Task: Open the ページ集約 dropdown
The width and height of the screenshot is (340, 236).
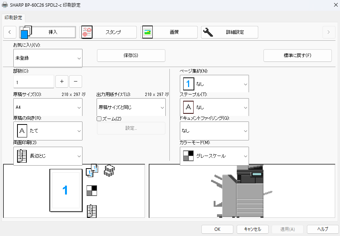Action: coord(214,84)
